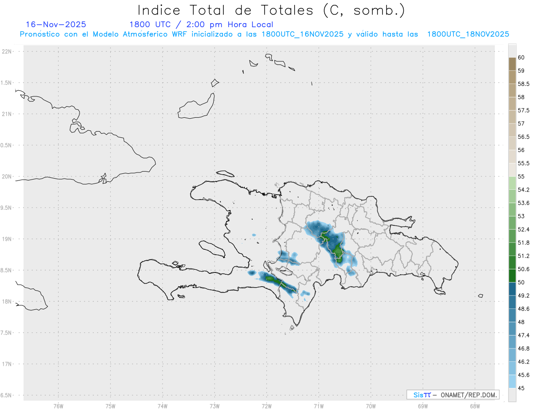Screen dimensions: 533x412
Task: Click the legend value '50.6'
Action: (524, 269)
